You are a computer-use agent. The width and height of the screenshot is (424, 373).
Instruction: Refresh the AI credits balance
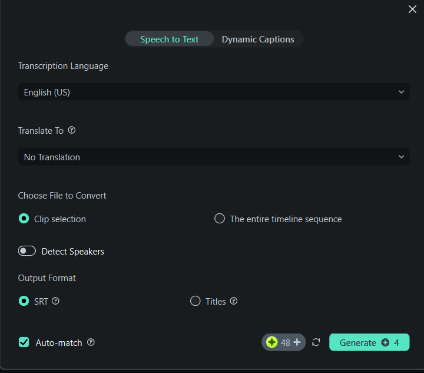pos(316,342)
